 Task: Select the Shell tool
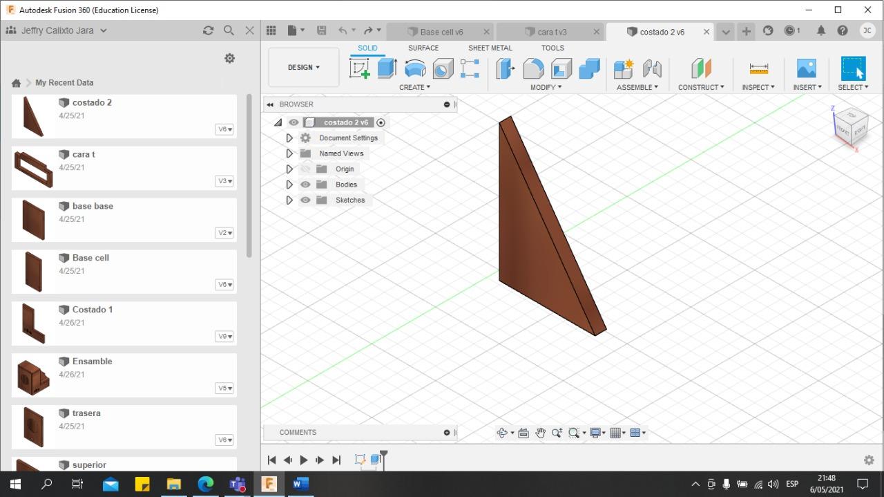click(561, 68)
